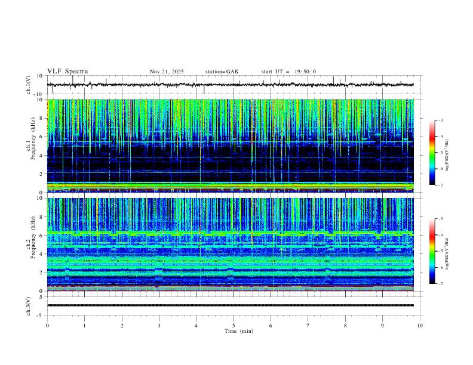
Task: Click the "-7" label on the ch.1 color bar
Action: tap(440, 185)
